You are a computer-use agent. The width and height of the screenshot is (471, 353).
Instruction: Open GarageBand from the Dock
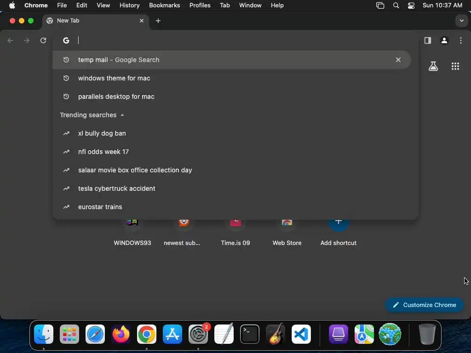click(x=276, y=334)
